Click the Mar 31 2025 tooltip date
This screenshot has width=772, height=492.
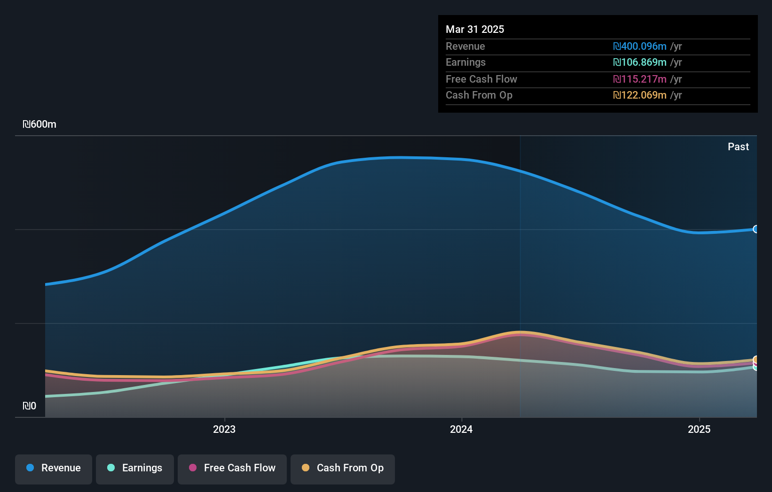tap(475, 29)
